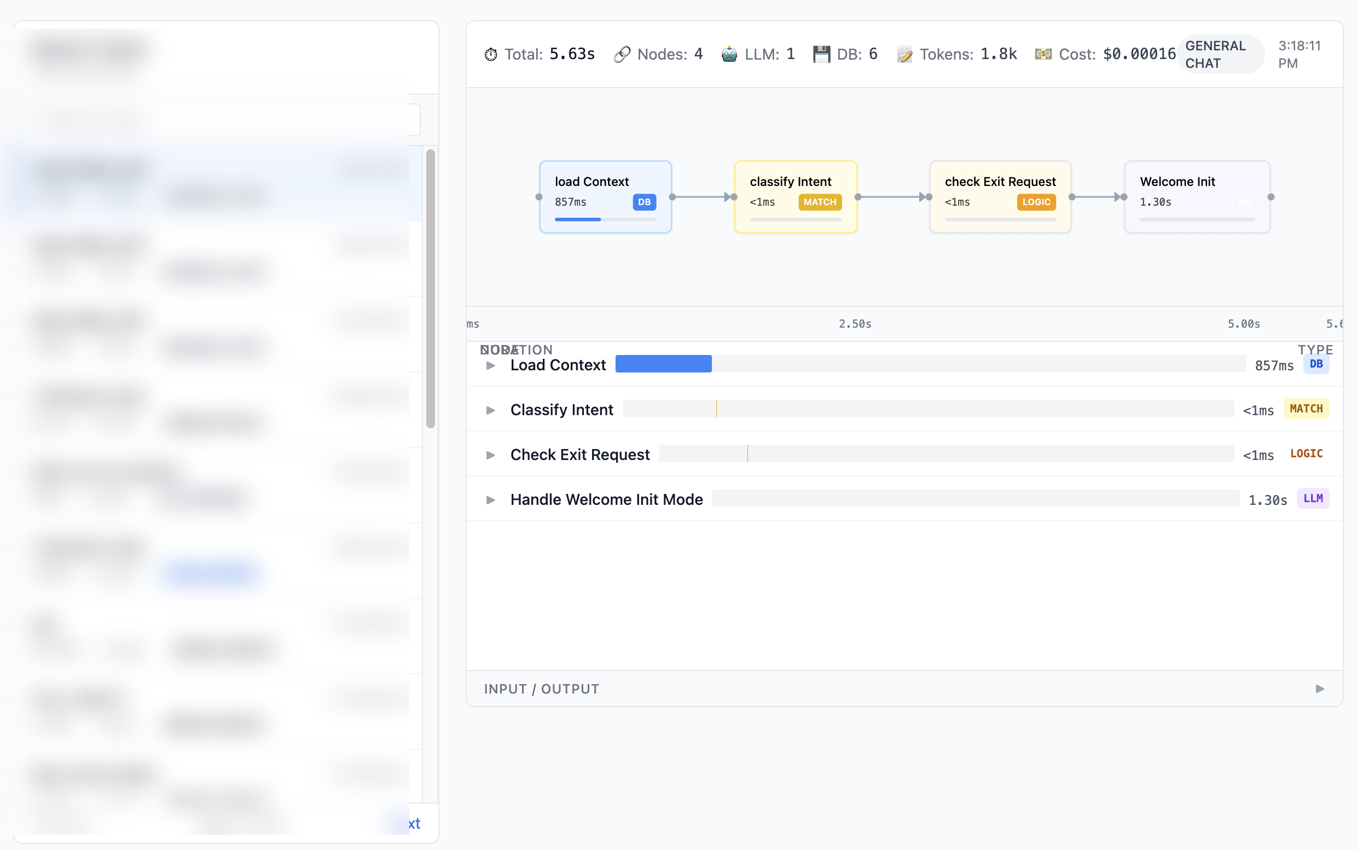Click the Tokens 1.8k value
Viewport: 1357px width, 850px height.
click(x=999, y=54)
